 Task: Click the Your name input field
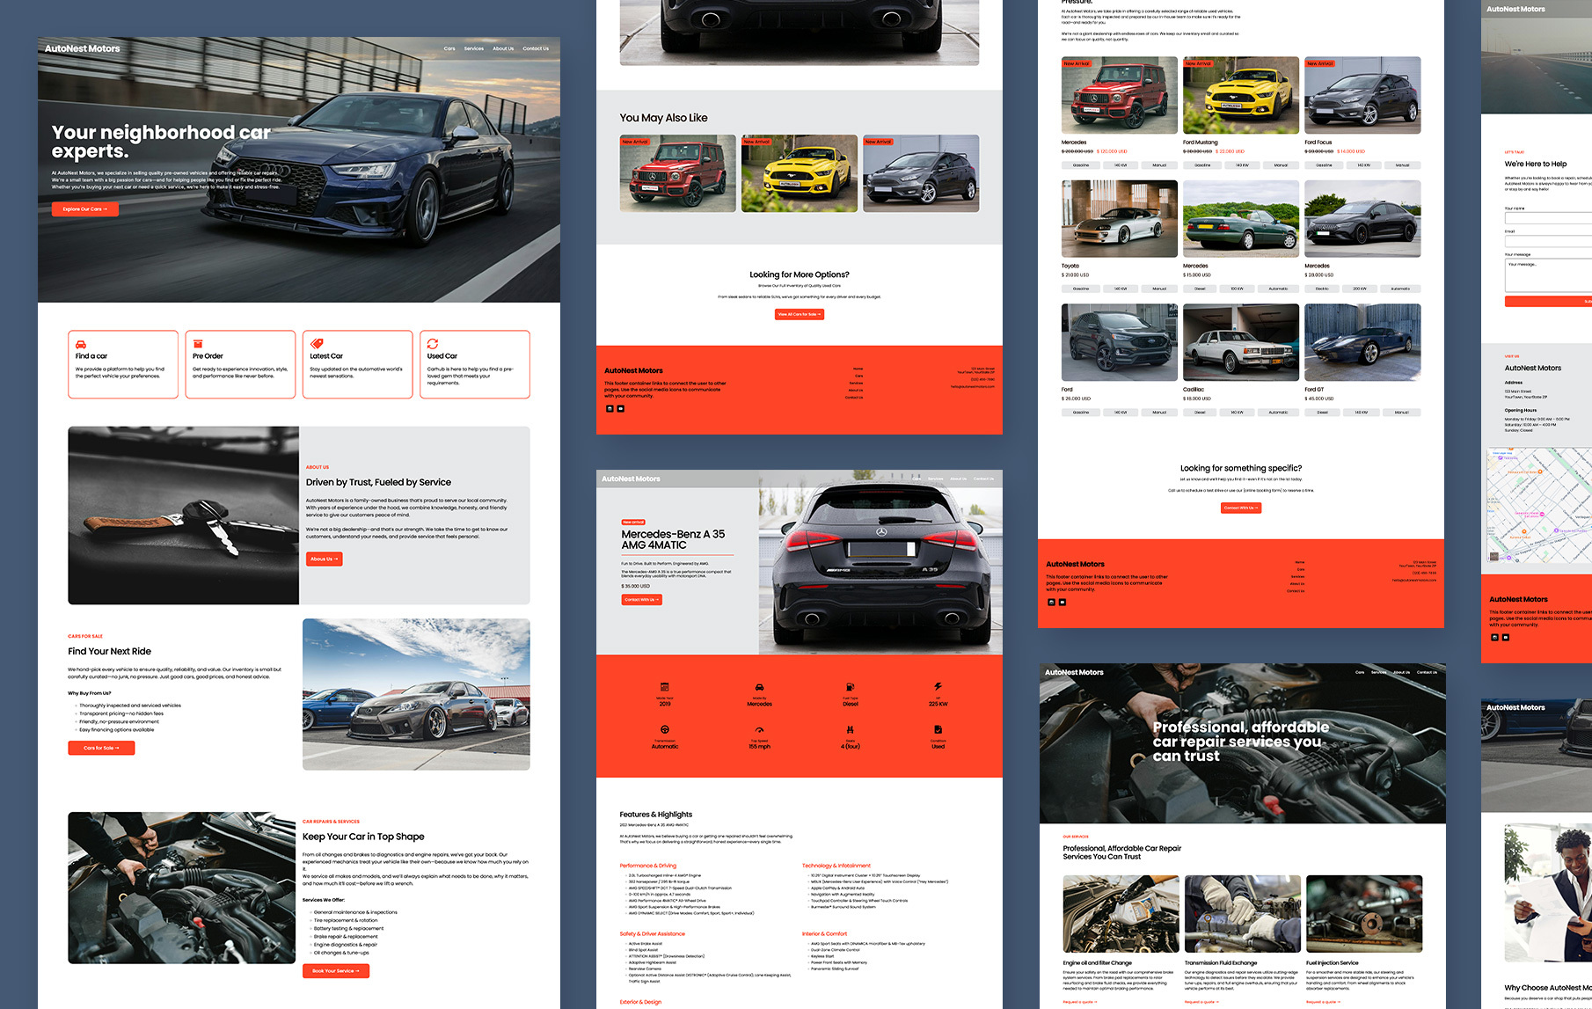pyautogui.click(x=1548, y=217)
